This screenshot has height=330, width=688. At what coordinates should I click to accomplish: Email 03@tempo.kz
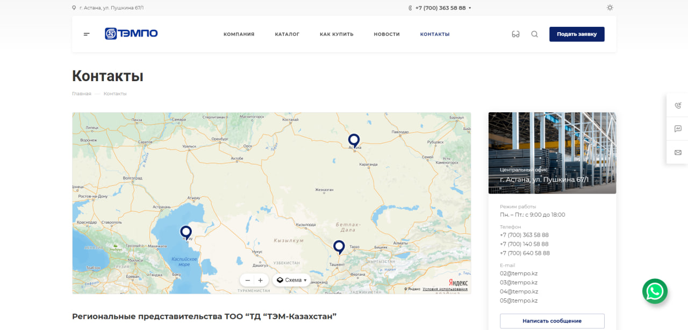coord(519,282)
